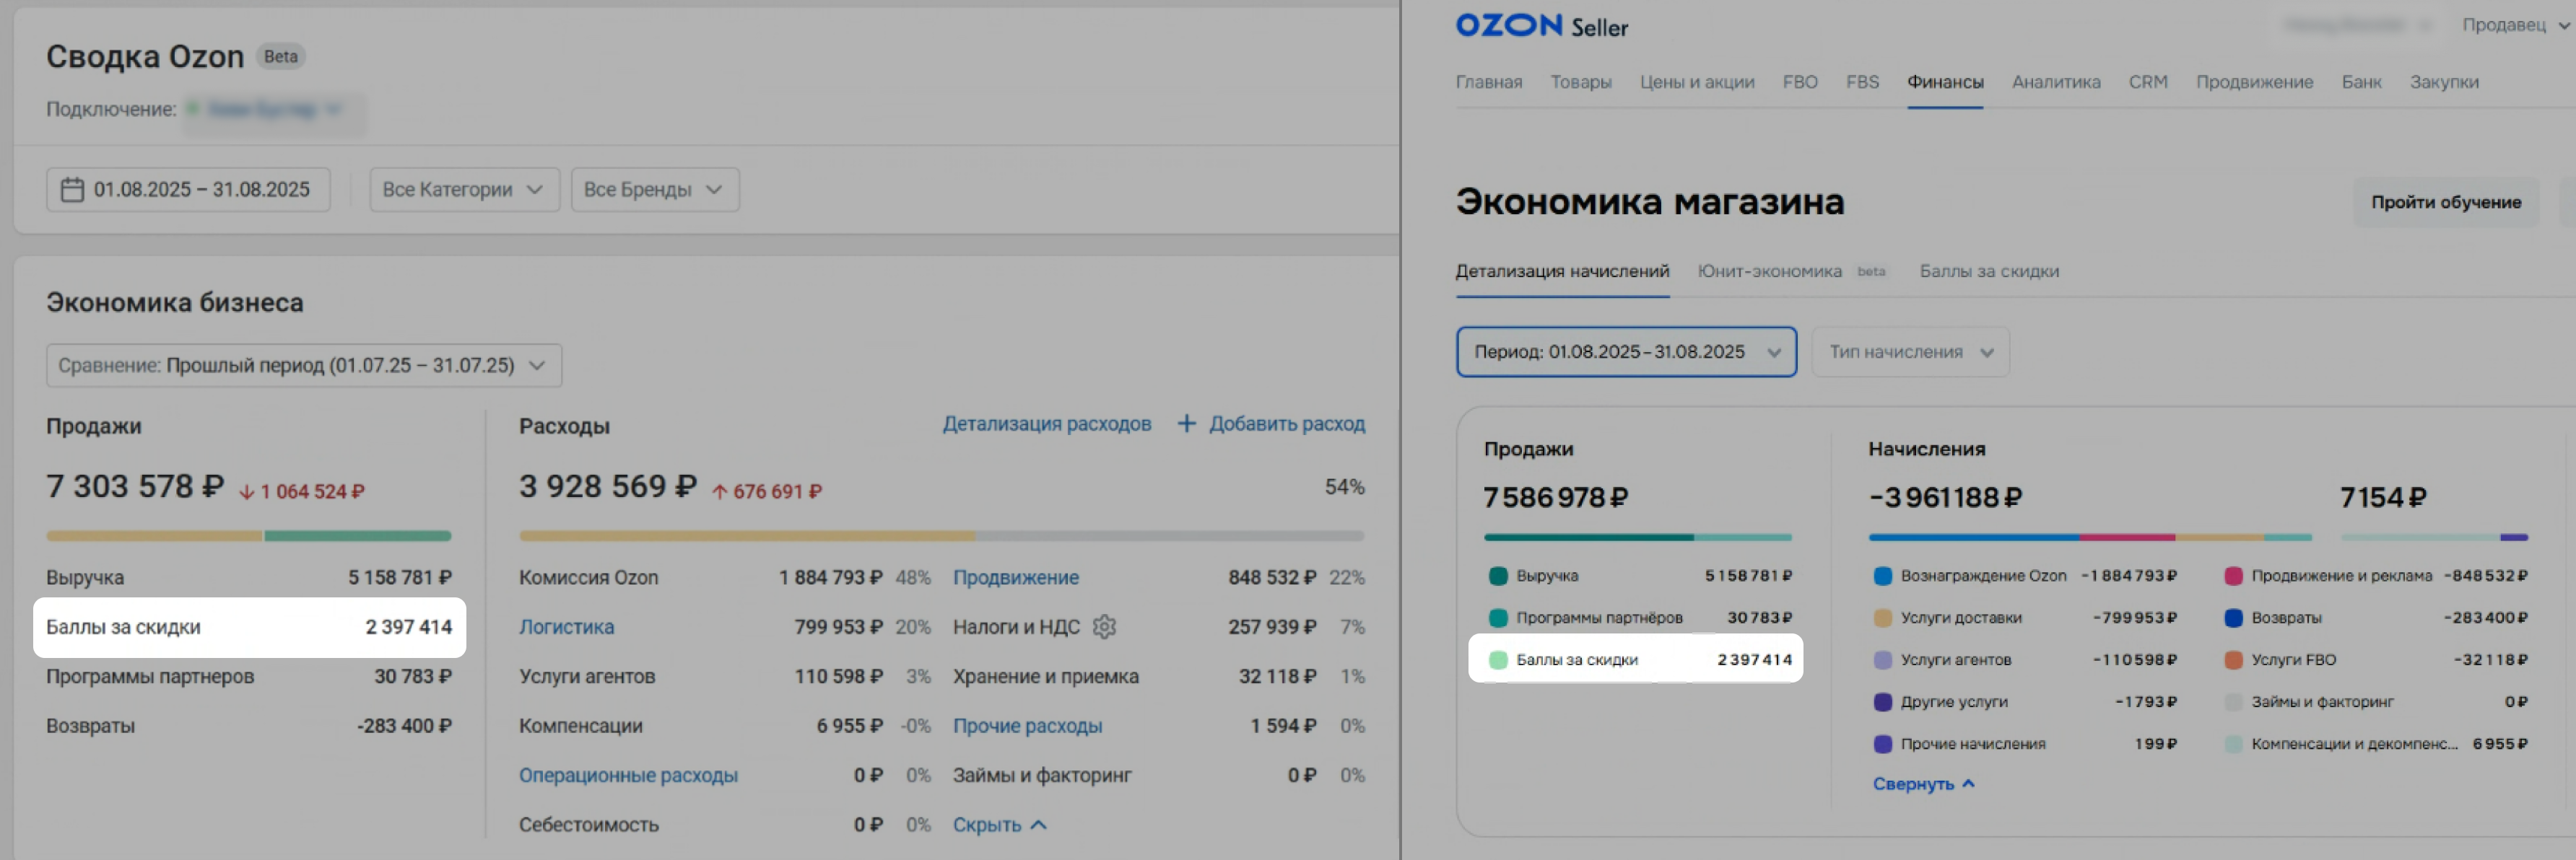Open the Детализация расходов link

click(x=1046, y=424)
